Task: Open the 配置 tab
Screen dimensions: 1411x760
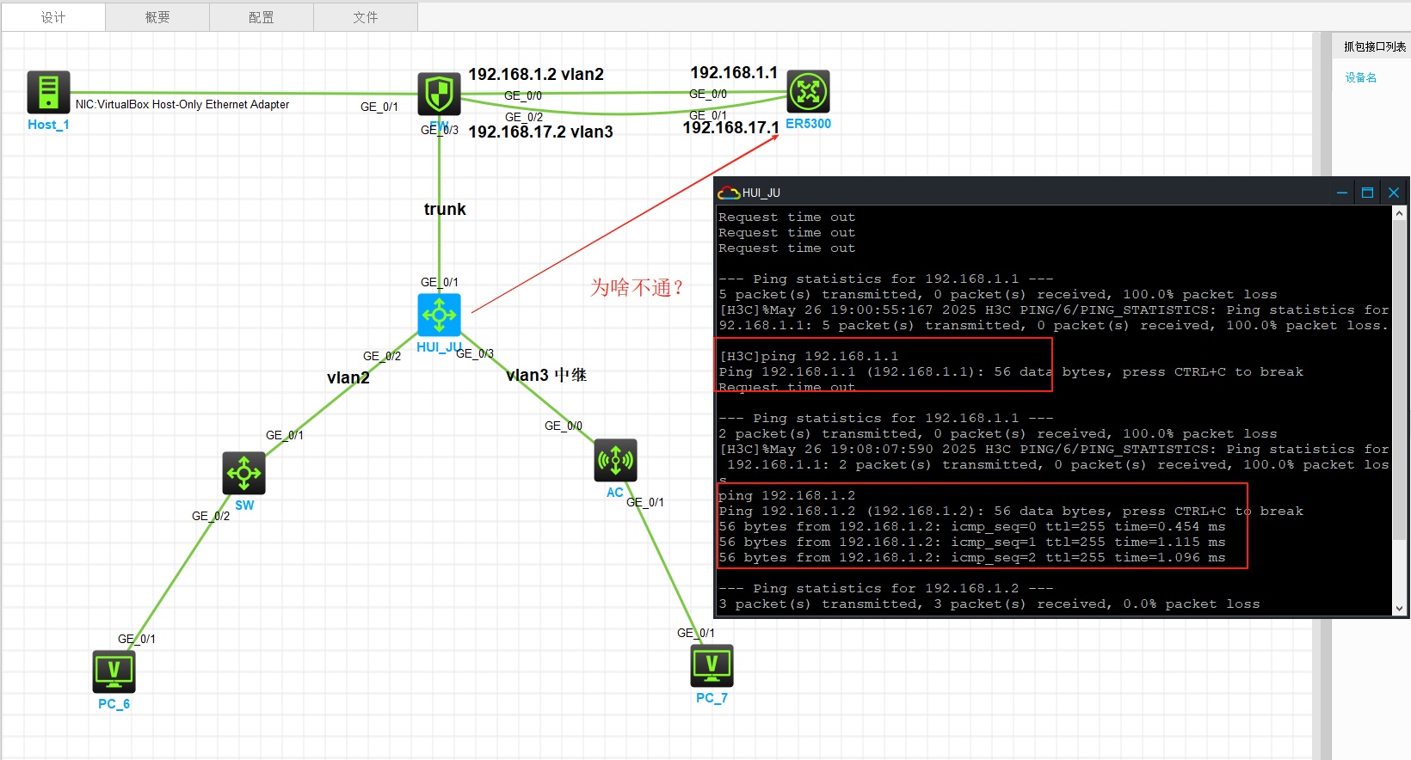Action: pos(262,17)
